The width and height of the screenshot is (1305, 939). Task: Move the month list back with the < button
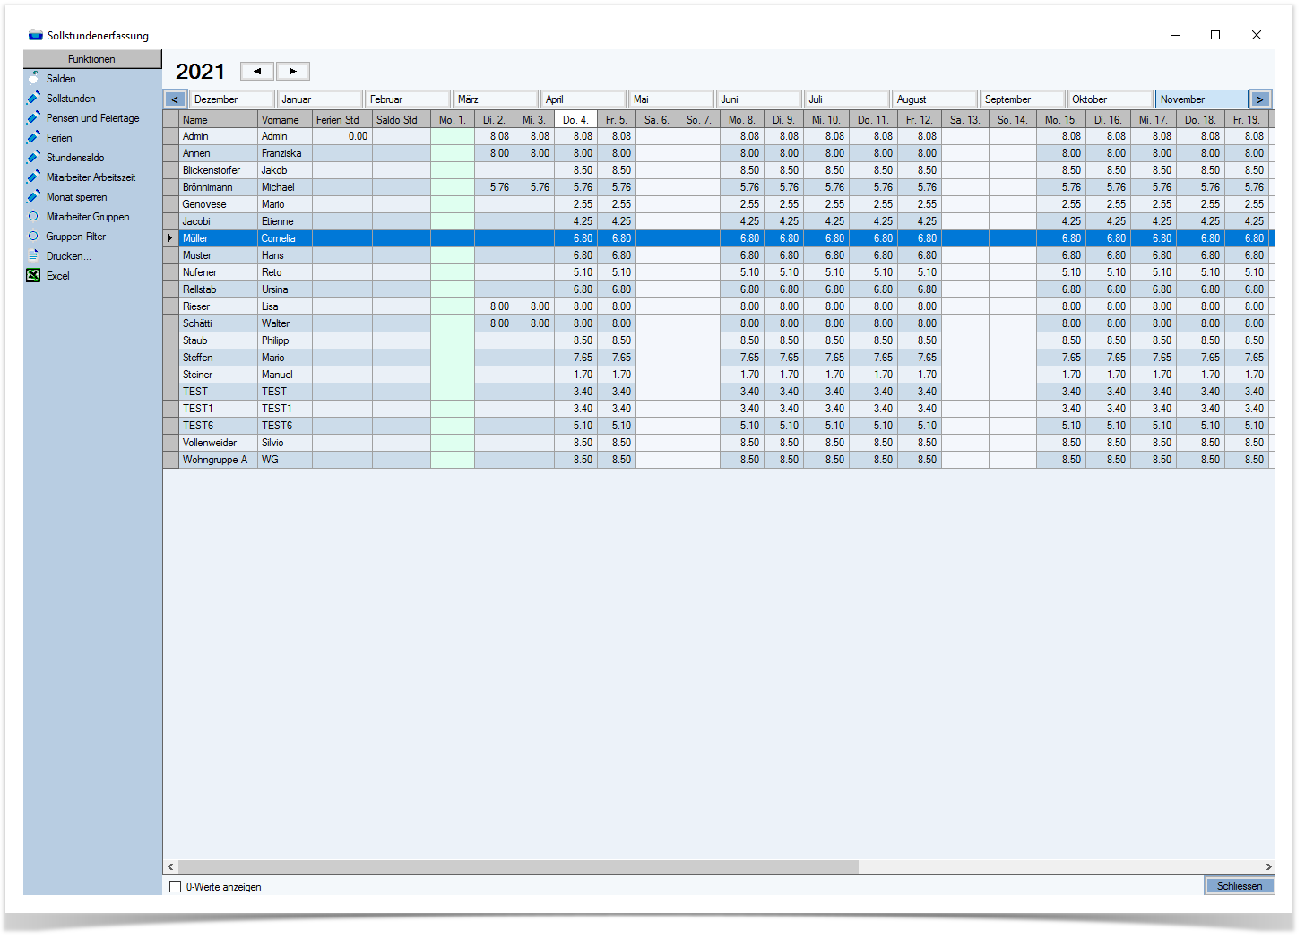coord(175,99)
